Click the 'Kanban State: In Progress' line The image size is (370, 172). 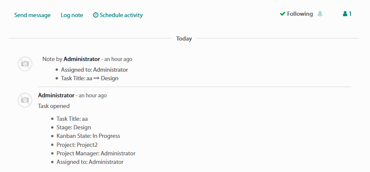88,136
